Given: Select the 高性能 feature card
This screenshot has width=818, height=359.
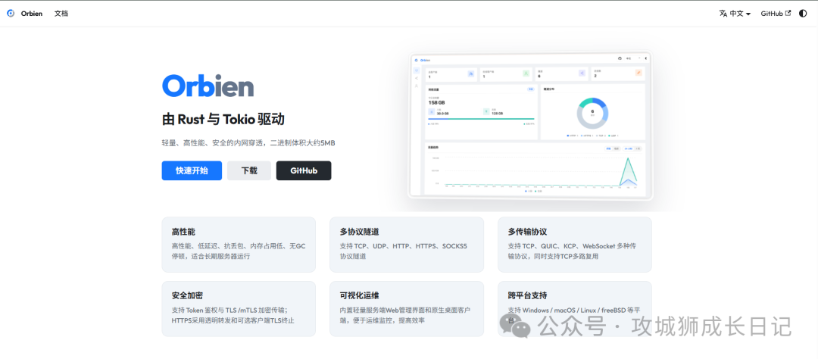Looking at the screenshot, I should click(239, 244).
